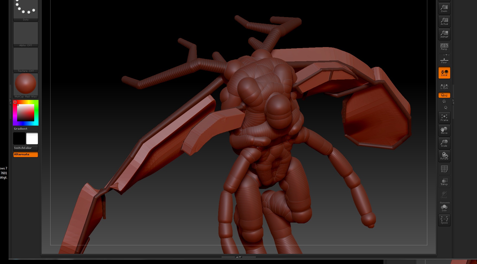477x264 pixels.
Task: Disable Local transformations button
Action: (444, 73)
